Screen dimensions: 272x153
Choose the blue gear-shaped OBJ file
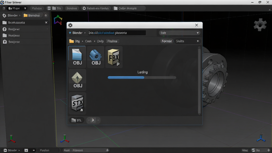(x=96, y=57)
